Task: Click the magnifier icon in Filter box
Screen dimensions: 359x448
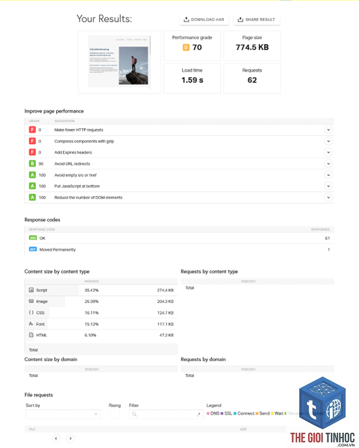Action: coord(134,414)
